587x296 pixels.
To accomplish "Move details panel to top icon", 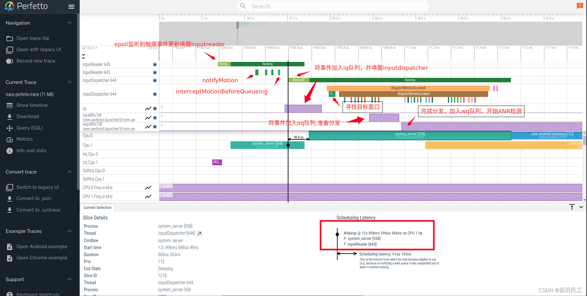I will coord(572,207).
